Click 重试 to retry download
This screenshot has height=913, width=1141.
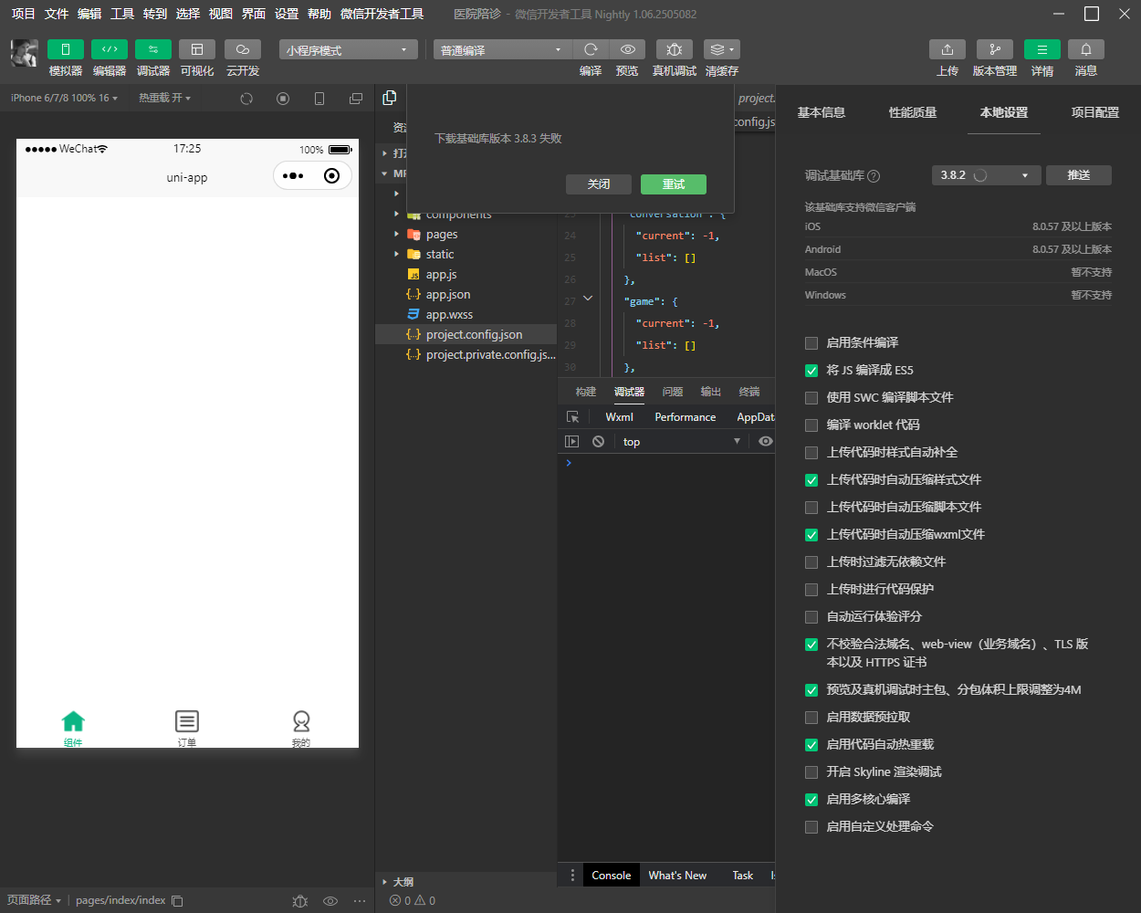pyautogui.click(x=674, y=184)
